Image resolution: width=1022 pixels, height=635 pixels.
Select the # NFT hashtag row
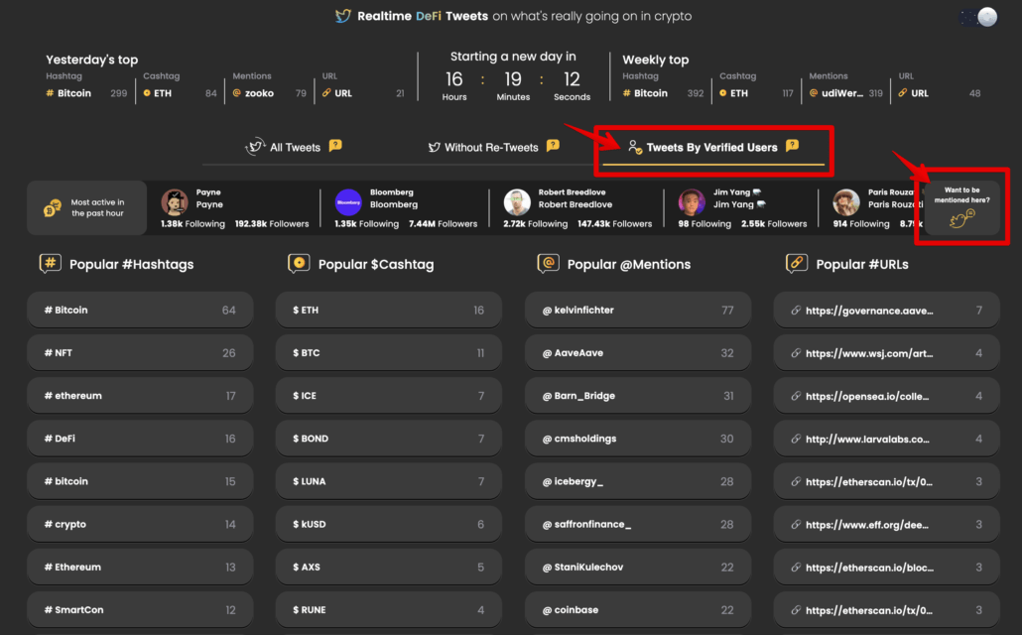140,352
